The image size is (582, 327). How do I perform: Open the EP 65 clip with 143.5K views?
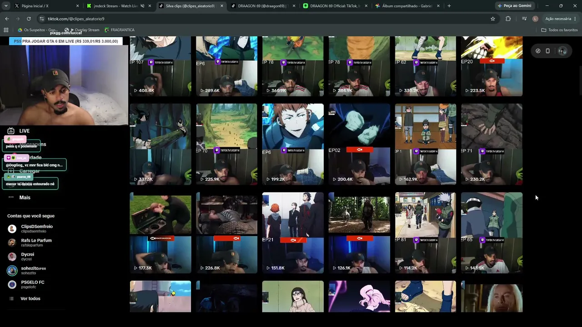492,233
